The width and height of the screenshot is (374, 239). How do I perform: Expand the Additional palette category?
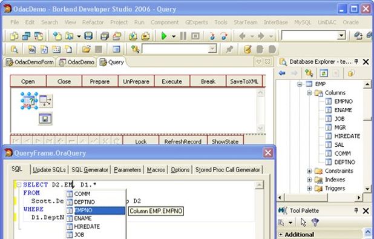coord(281,235)
